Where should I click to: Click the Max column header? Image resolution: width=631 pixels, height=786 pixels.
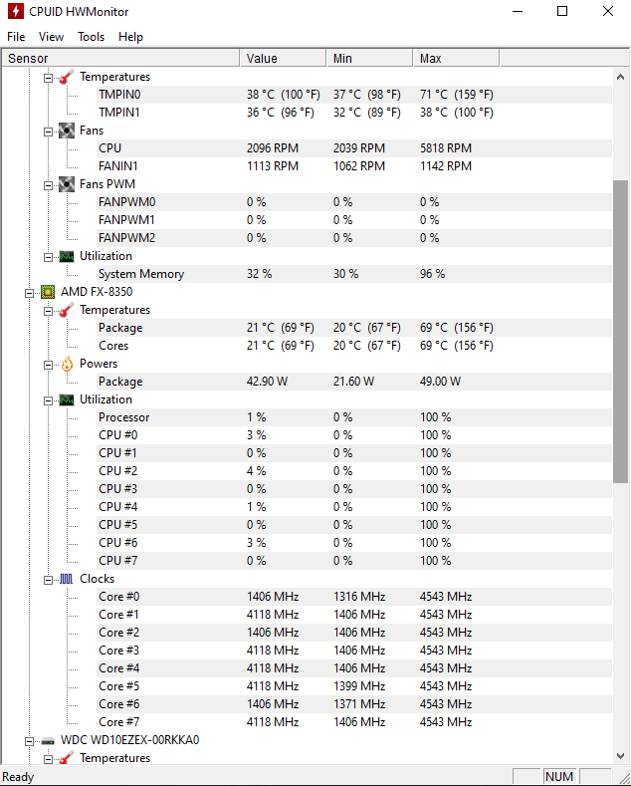(456, 58)
